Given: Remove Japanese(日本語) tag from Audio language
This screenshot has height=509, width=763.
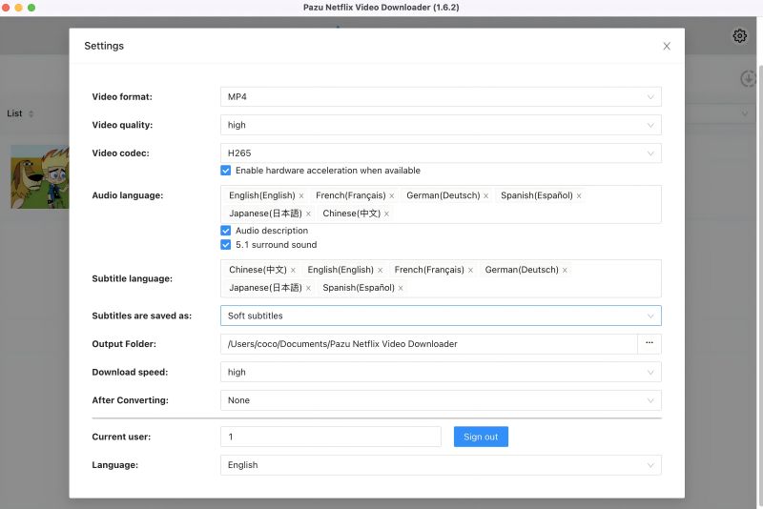Looking at the screenshot, I should click(x=308, y=214).
